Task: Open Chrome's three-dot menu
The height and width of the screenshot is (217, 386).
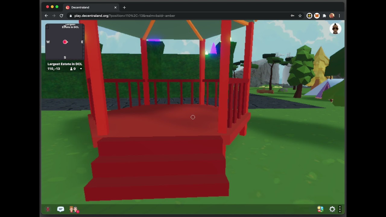Action: click(339, 16)
